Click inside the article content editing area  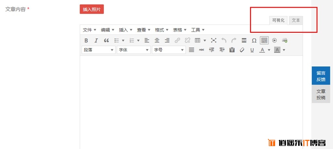click(191, 100)
